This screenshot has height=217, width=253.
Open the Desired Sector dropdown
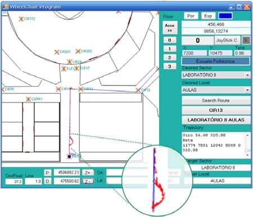(247, 75)
